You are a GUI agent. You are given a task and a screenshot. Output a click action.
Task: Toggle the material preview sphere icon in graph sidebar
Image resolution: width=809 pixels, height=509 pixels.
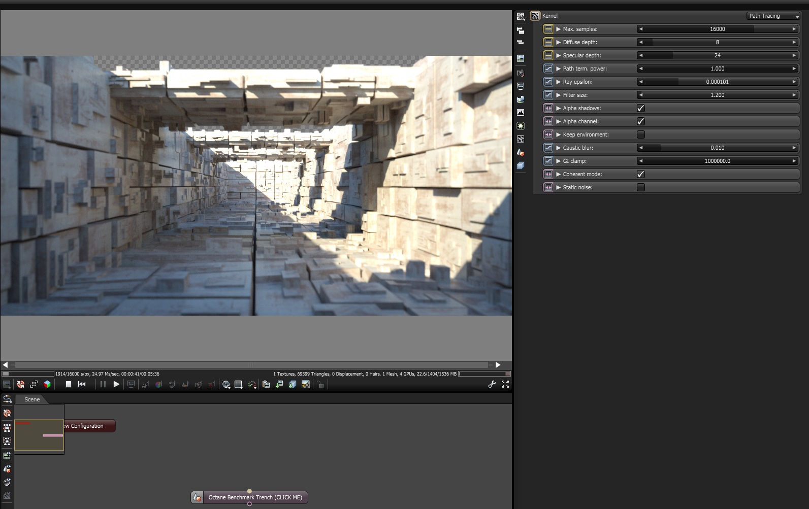[x=7, y=482]
